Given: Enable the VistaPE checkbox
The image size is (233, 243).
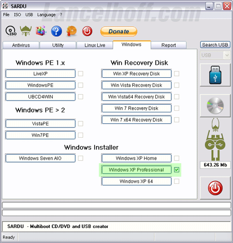Looking at the screenshot, I should (81, 124).
